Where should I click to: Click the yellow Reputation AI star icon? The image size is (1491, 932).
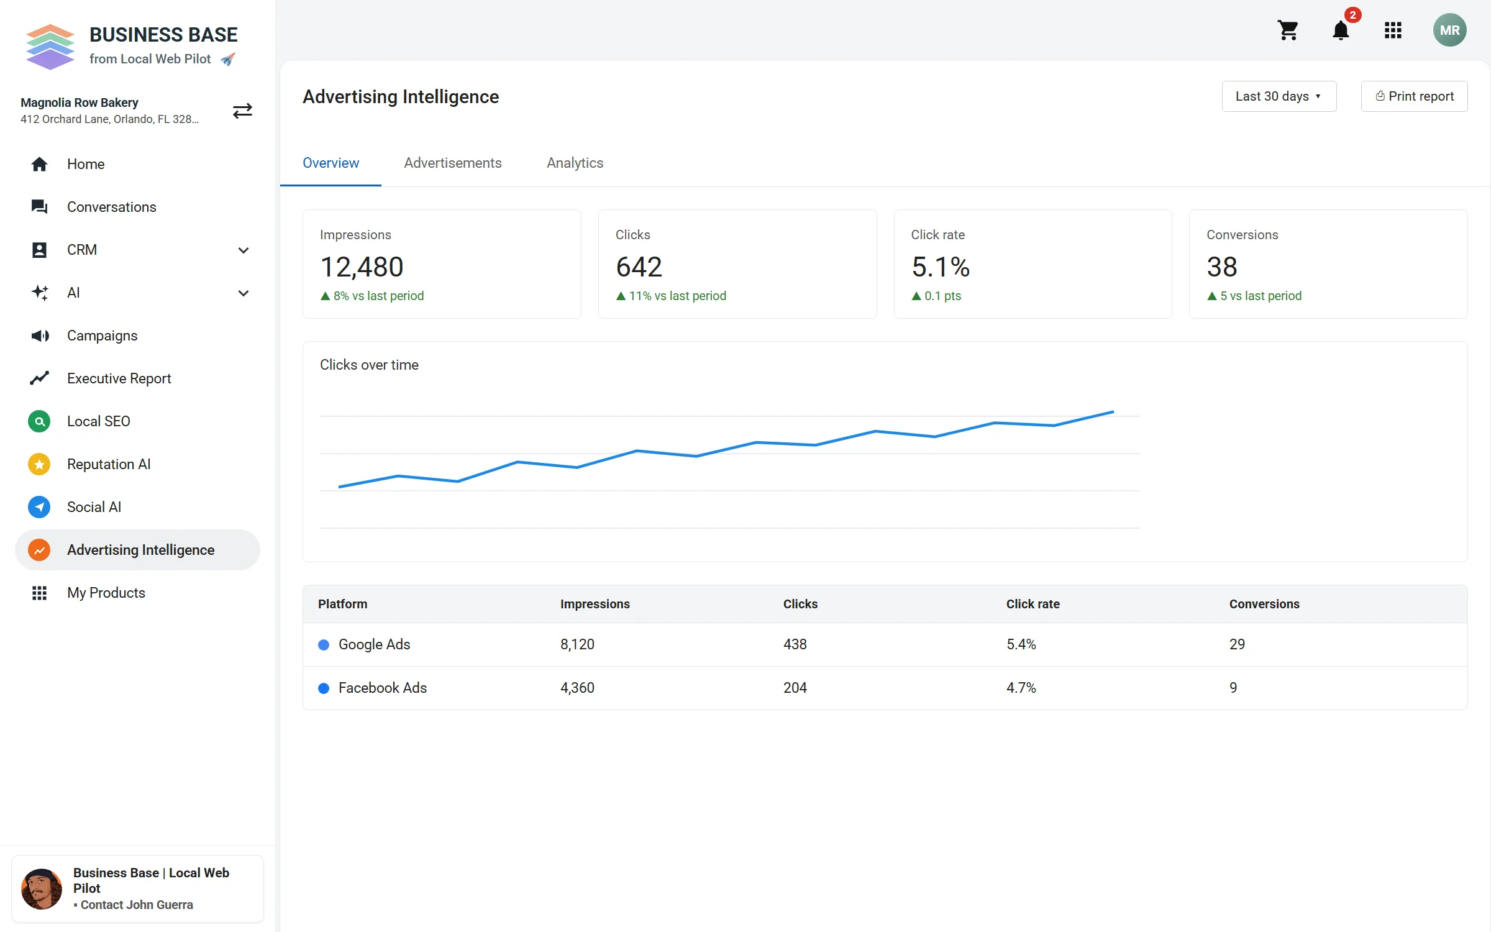[x=39, y=464]
